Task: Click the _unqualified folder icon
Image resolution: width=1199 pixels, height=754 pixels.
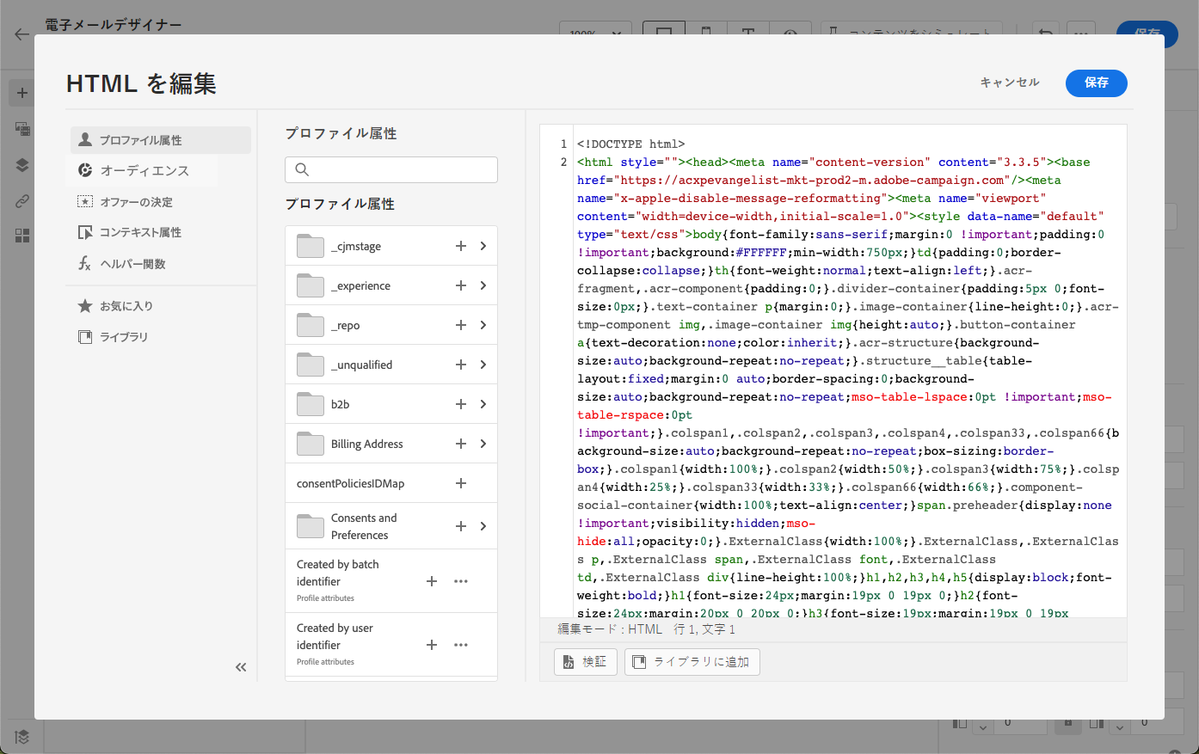Action: pos(311,365)
